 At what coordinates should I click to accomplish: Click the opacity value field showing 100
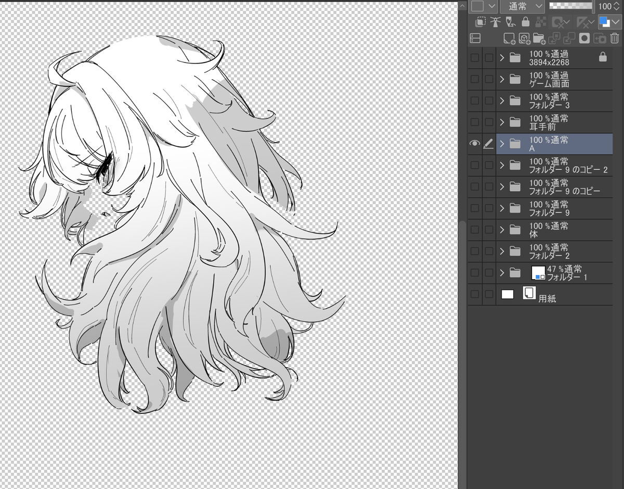tap(605, 6)
